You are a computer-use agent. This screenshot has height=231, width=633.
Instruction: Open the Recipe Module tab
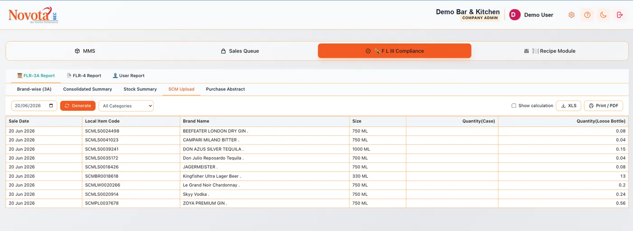[549, 51]
